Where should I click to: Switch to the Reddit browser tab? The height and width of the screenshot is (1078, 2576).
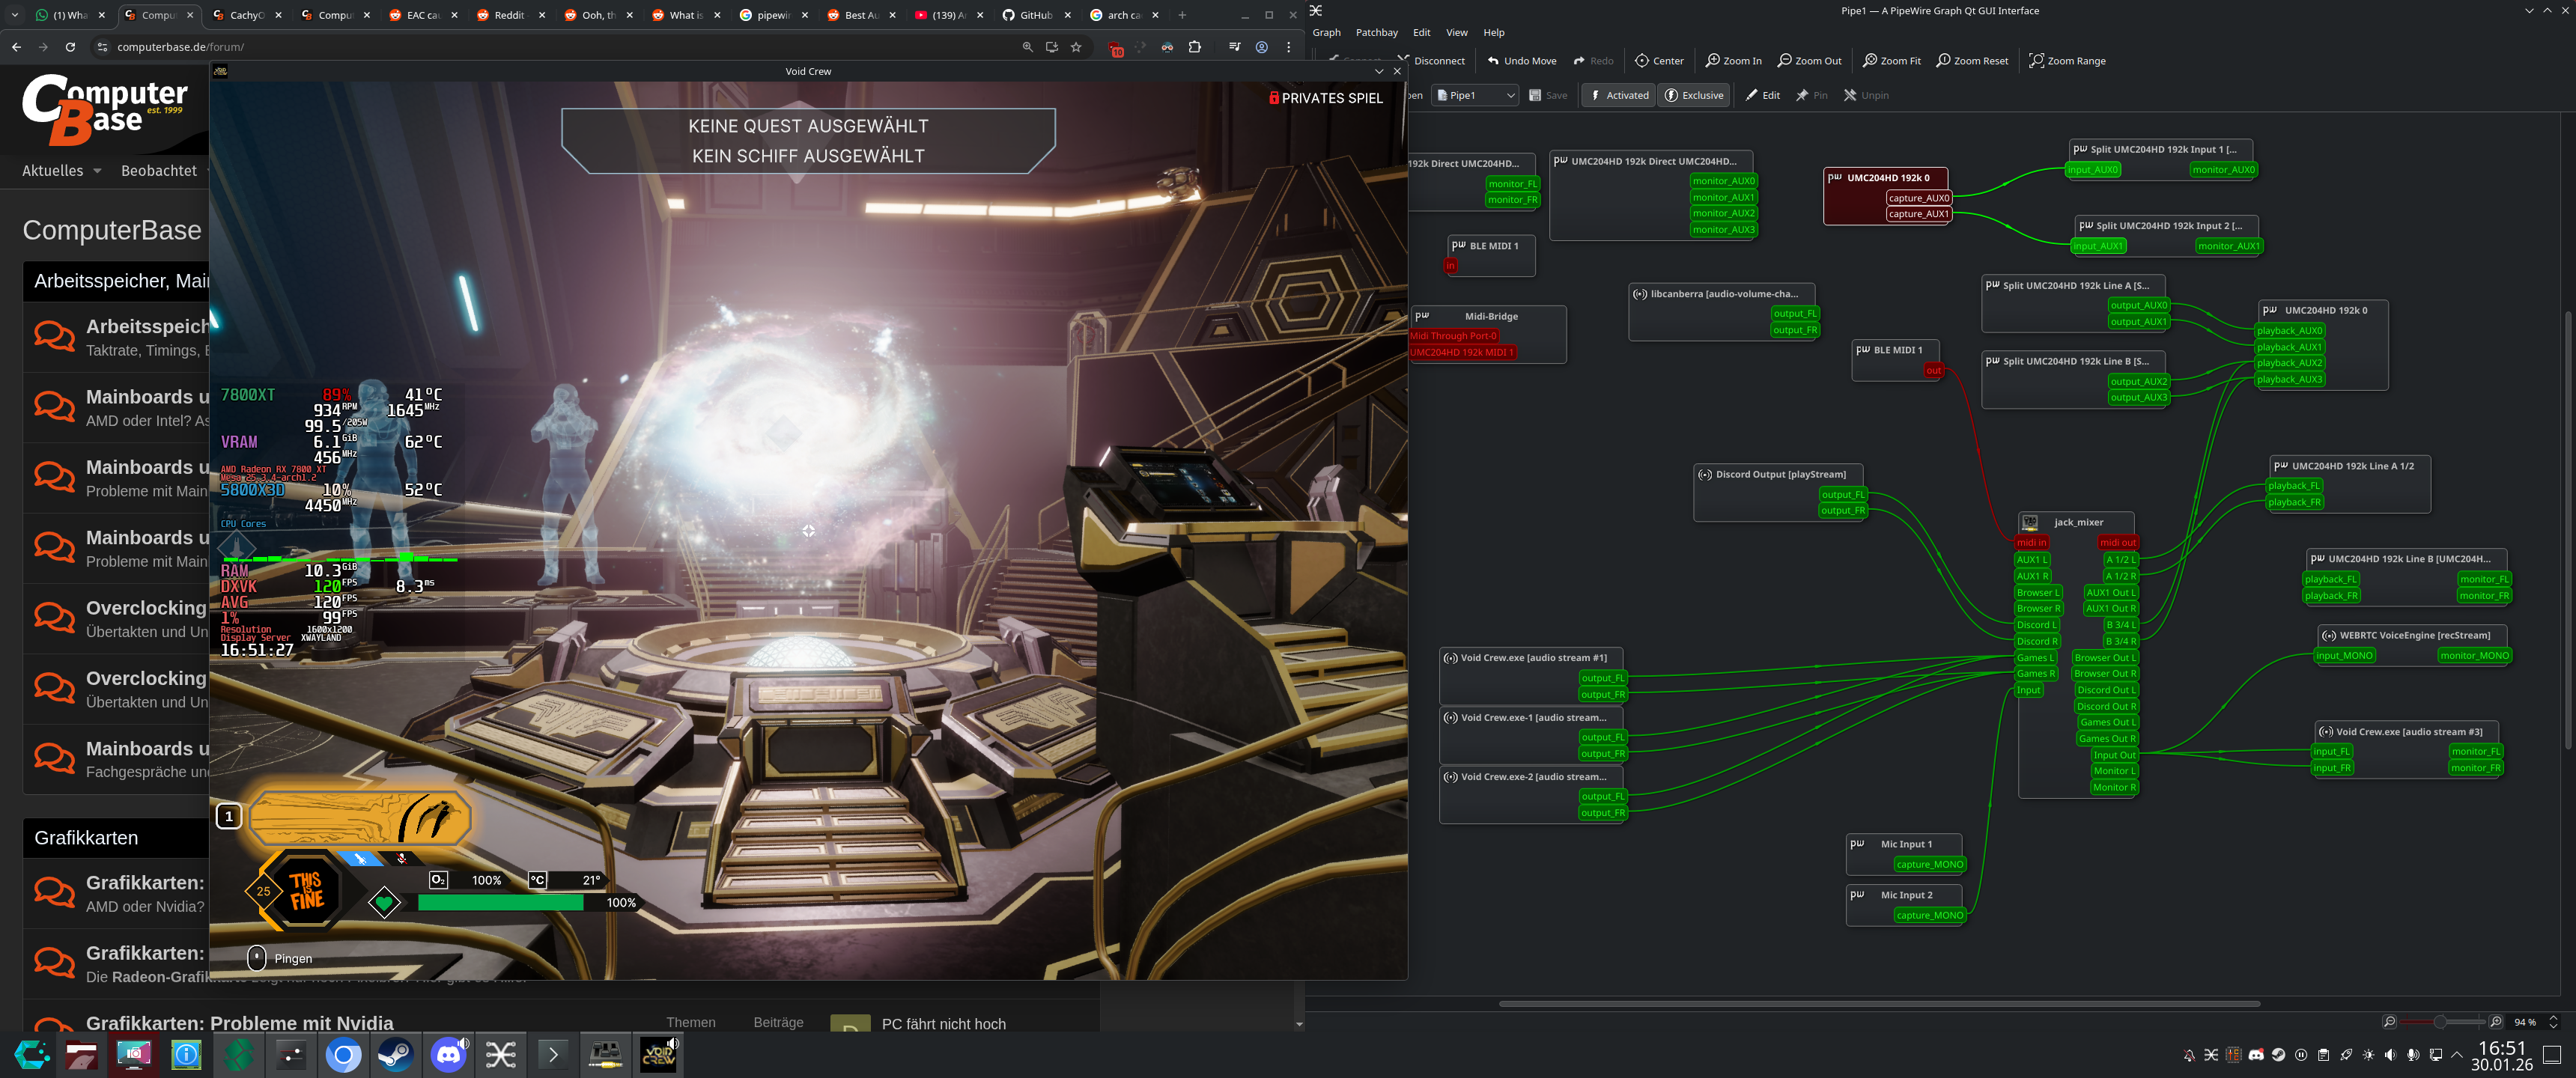coord(508,15)
